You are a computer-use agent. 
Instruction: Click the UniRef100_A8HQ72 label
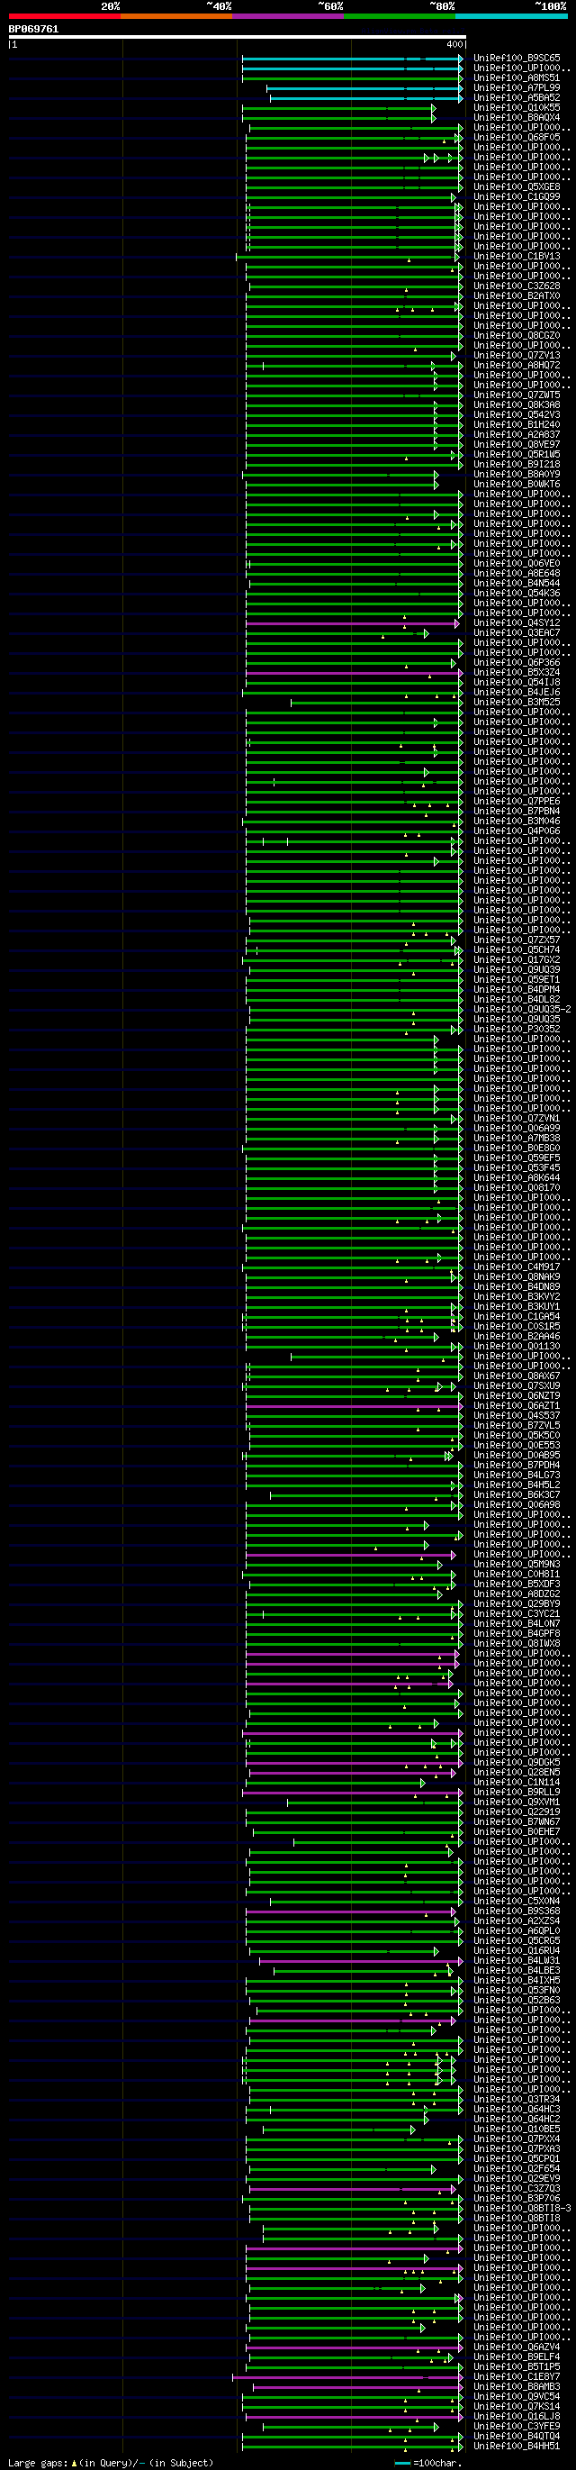tap(517, 366)
